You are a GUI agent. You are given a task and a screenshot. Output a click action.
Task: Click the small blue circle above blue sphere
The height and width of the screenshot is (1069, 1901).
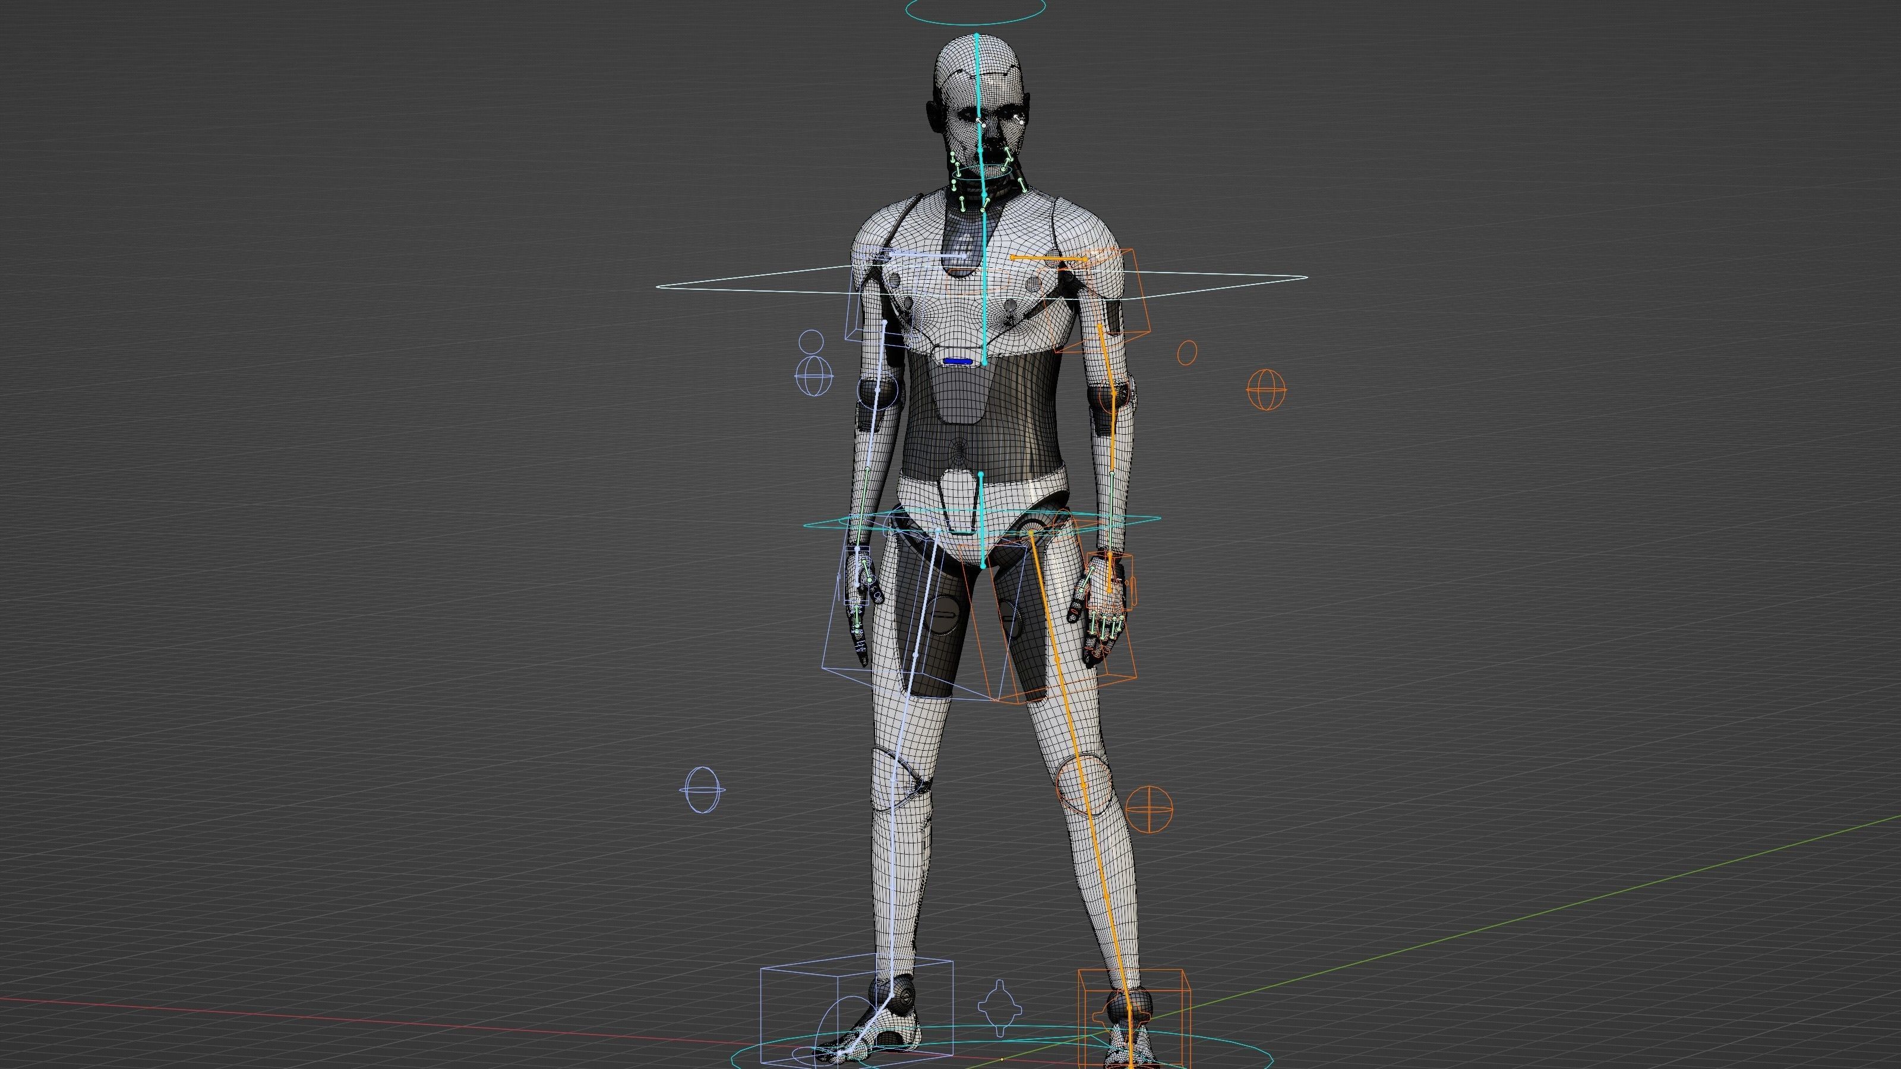point(811,341)
